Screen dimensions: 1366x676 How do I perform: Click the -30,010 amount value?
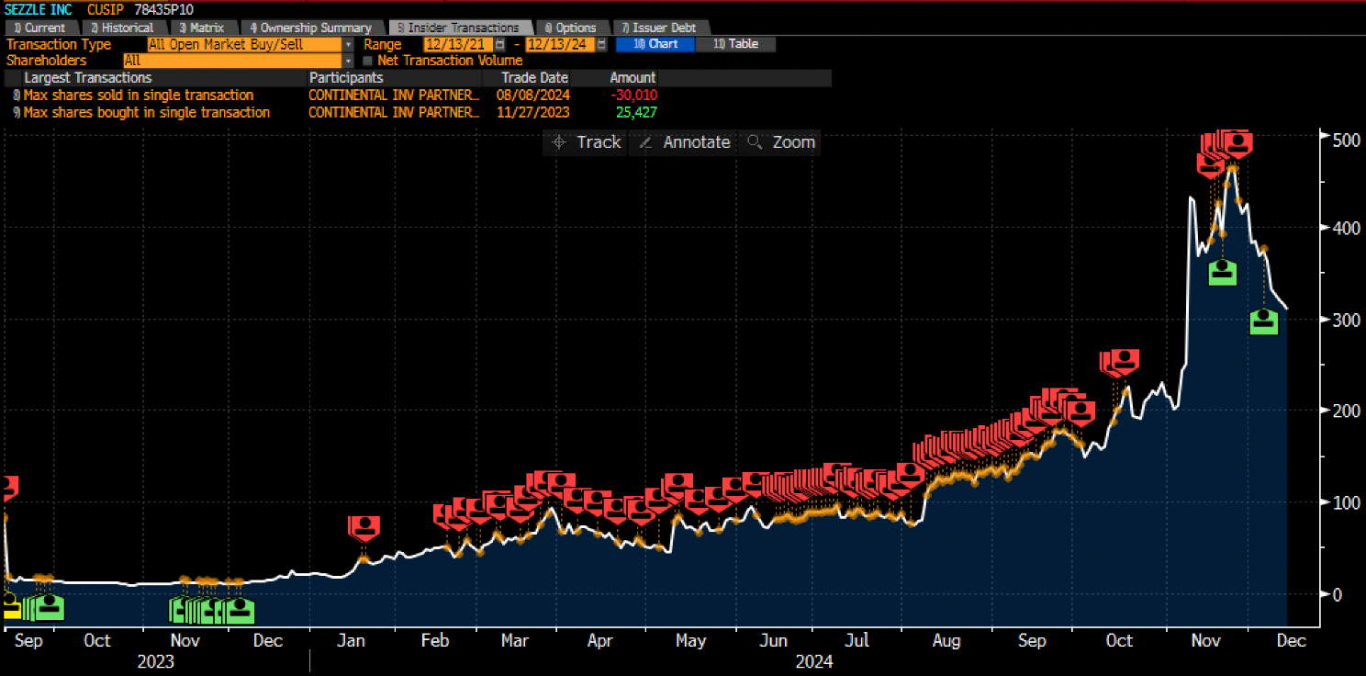point(634,96)
